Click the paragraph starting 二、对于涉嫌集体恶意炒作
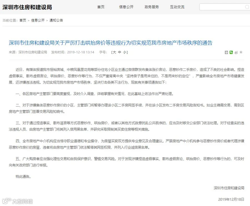Screen dimensions: 250x206 pyautogui.click(x=127, y=108)
